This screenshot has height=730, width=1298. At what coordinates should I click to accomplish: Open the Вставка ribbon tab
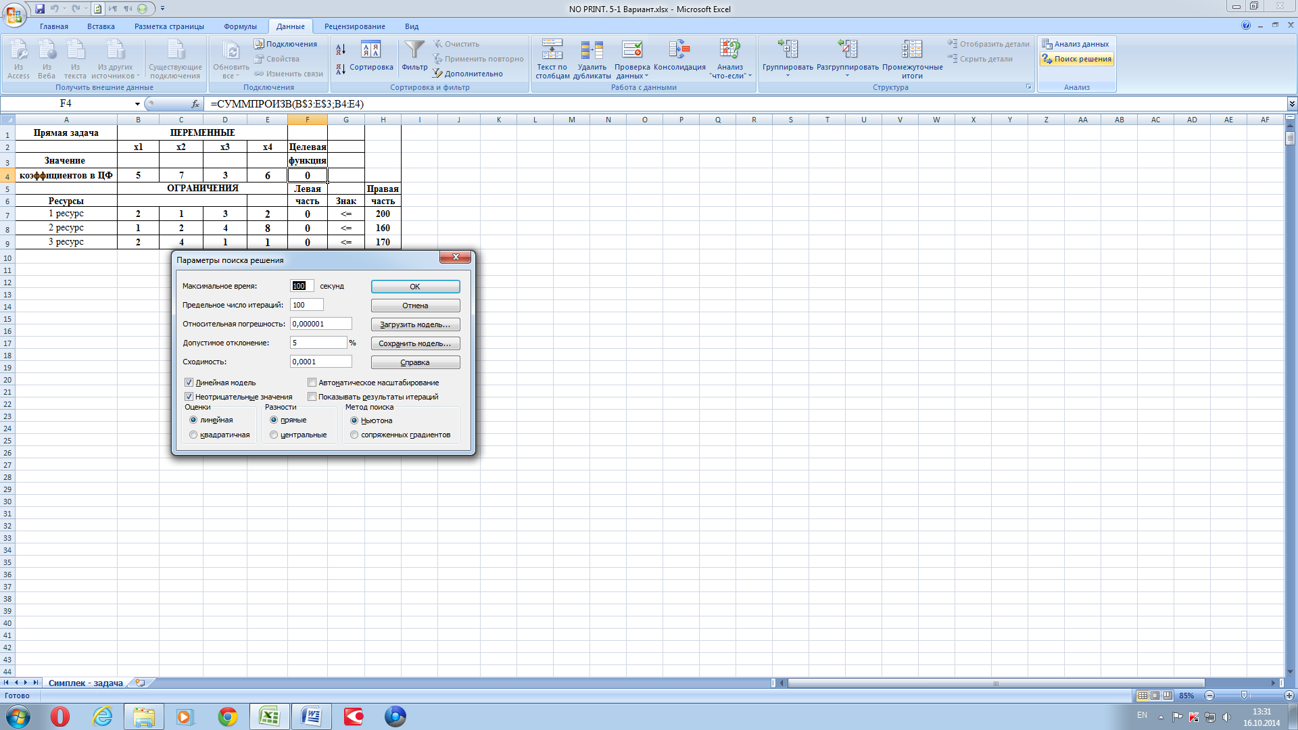pyautogui.click(x=101, y=26)
